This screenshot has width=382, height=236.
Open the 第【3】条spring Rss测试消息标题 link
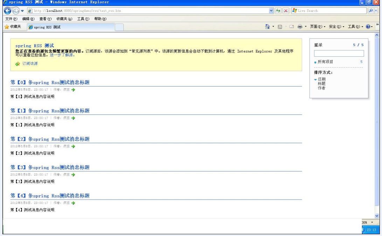(x=50, y=167)
